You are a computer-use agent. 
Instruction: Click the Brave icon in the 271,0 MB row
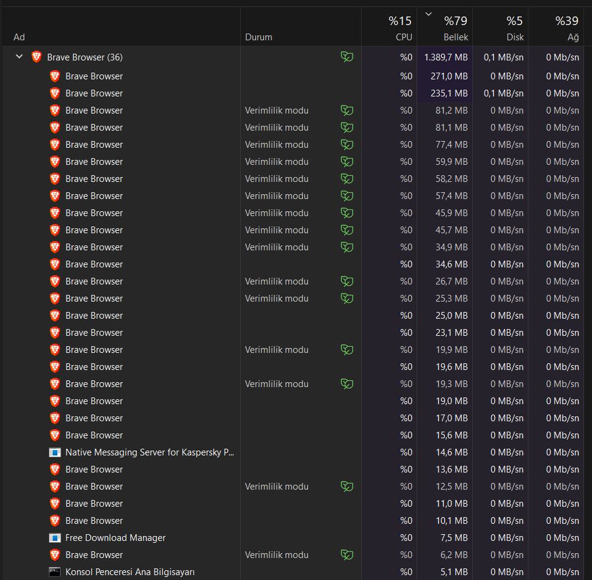tap(55, 76)
